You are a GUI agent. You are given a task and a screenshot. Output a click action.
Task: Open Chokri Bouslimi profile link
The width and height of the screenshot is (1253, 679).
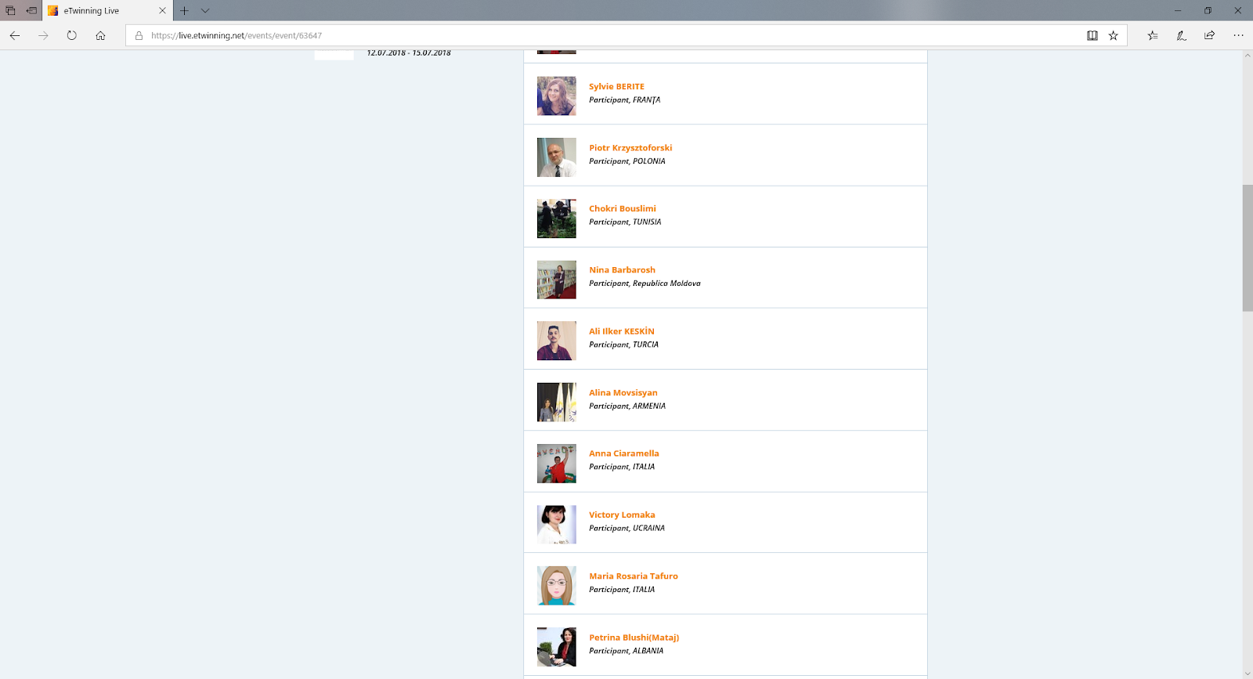pos(623,209)
